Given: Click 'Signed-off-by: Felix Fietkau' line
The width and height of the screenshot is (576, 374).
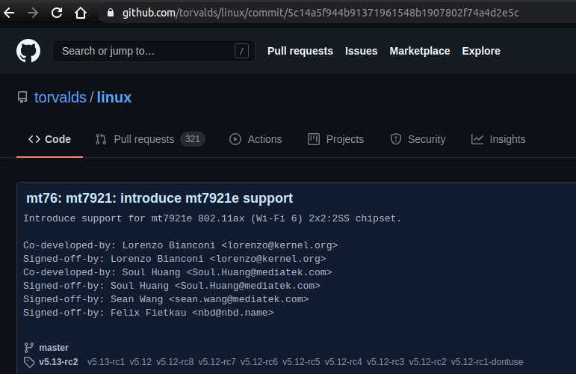Looking at the screenshot, I should coord(149,313).
